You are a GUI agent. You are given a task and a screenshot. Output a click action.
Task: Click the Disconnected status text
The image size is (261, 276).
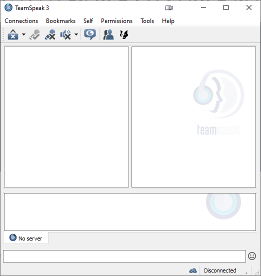[220, 270]
